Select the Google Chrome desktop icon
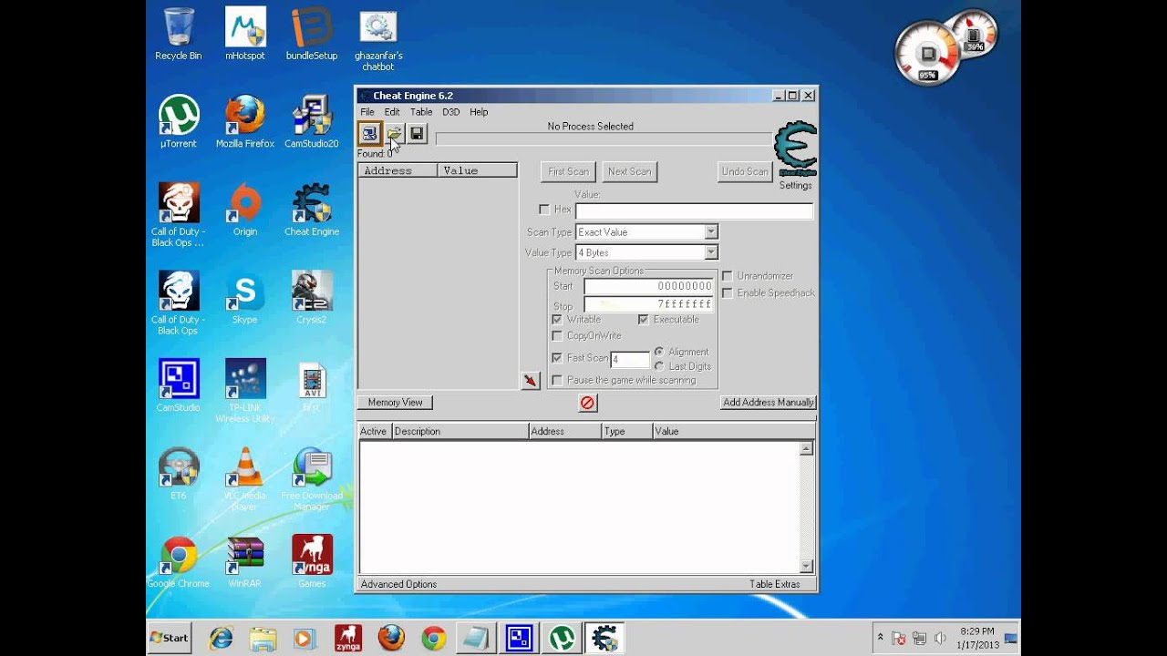This screenshot has width=1167, height=656. (179, 561)
